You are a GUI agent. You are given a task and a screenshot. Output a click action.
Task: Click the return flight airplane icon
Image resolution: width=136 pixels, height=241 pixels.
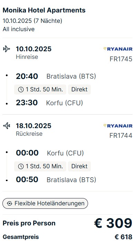(x=7, y=126)
